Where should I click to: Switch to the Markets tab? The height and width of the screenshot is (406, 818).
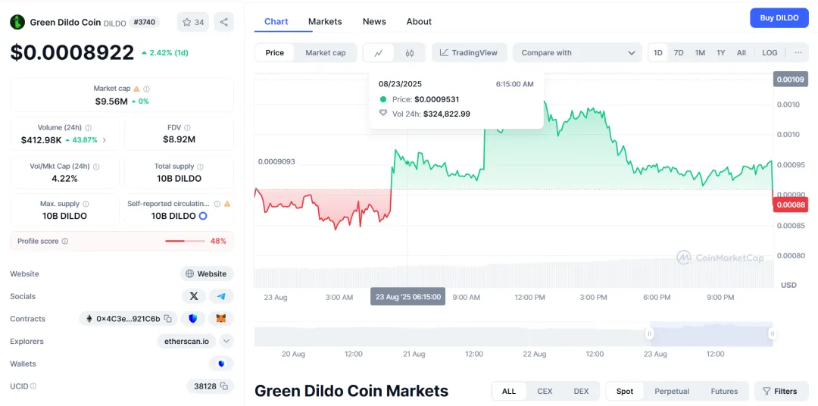[325, 21]
